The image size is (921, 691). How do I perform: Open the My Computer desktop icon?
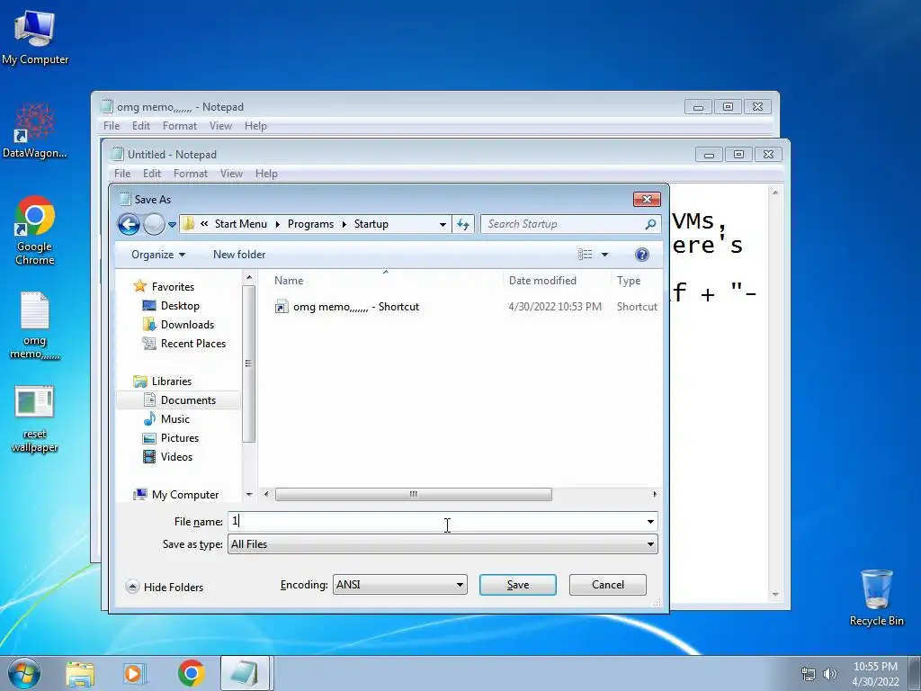(35, 37)
